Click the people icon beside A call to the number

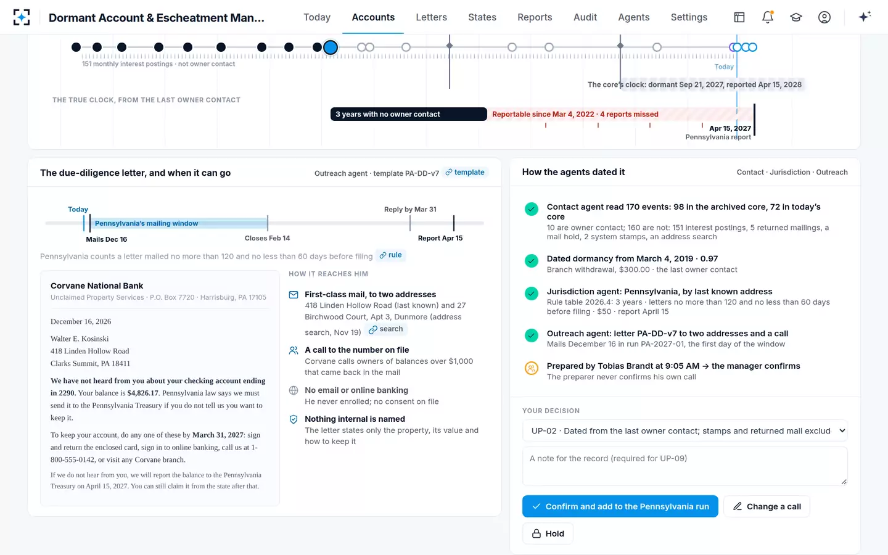294,350
